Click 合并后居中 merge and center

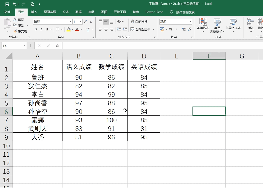coord(141,29)
